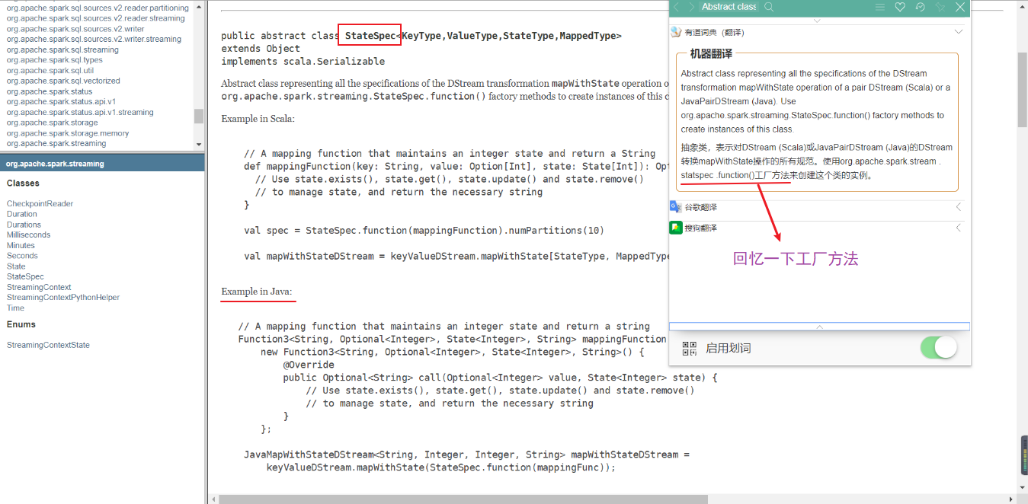Screen dimensions: 1028x504
Task: Open the StreamingContextPythonHelper class
Action: pyautogui.click(x=63, y=298)
